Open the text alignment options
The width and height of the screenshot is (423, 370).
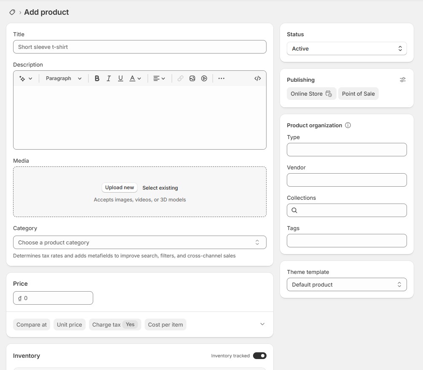click(159, 78)
